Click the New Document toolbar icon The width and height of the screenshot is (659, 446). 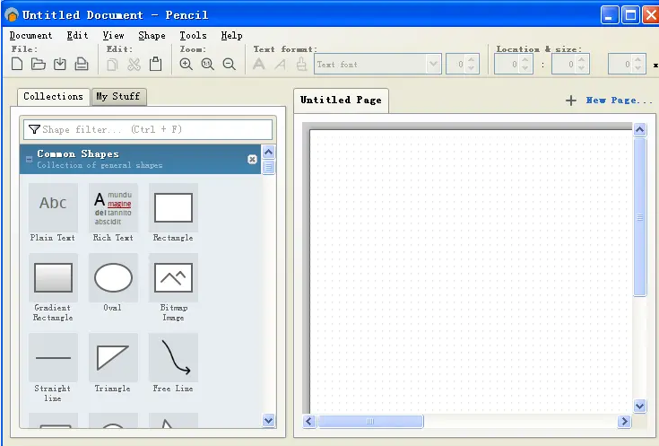click(16, 64)
